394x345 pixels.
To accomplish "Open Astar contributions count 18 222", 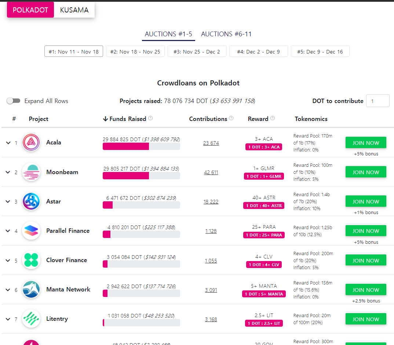I will click(211, 202).
